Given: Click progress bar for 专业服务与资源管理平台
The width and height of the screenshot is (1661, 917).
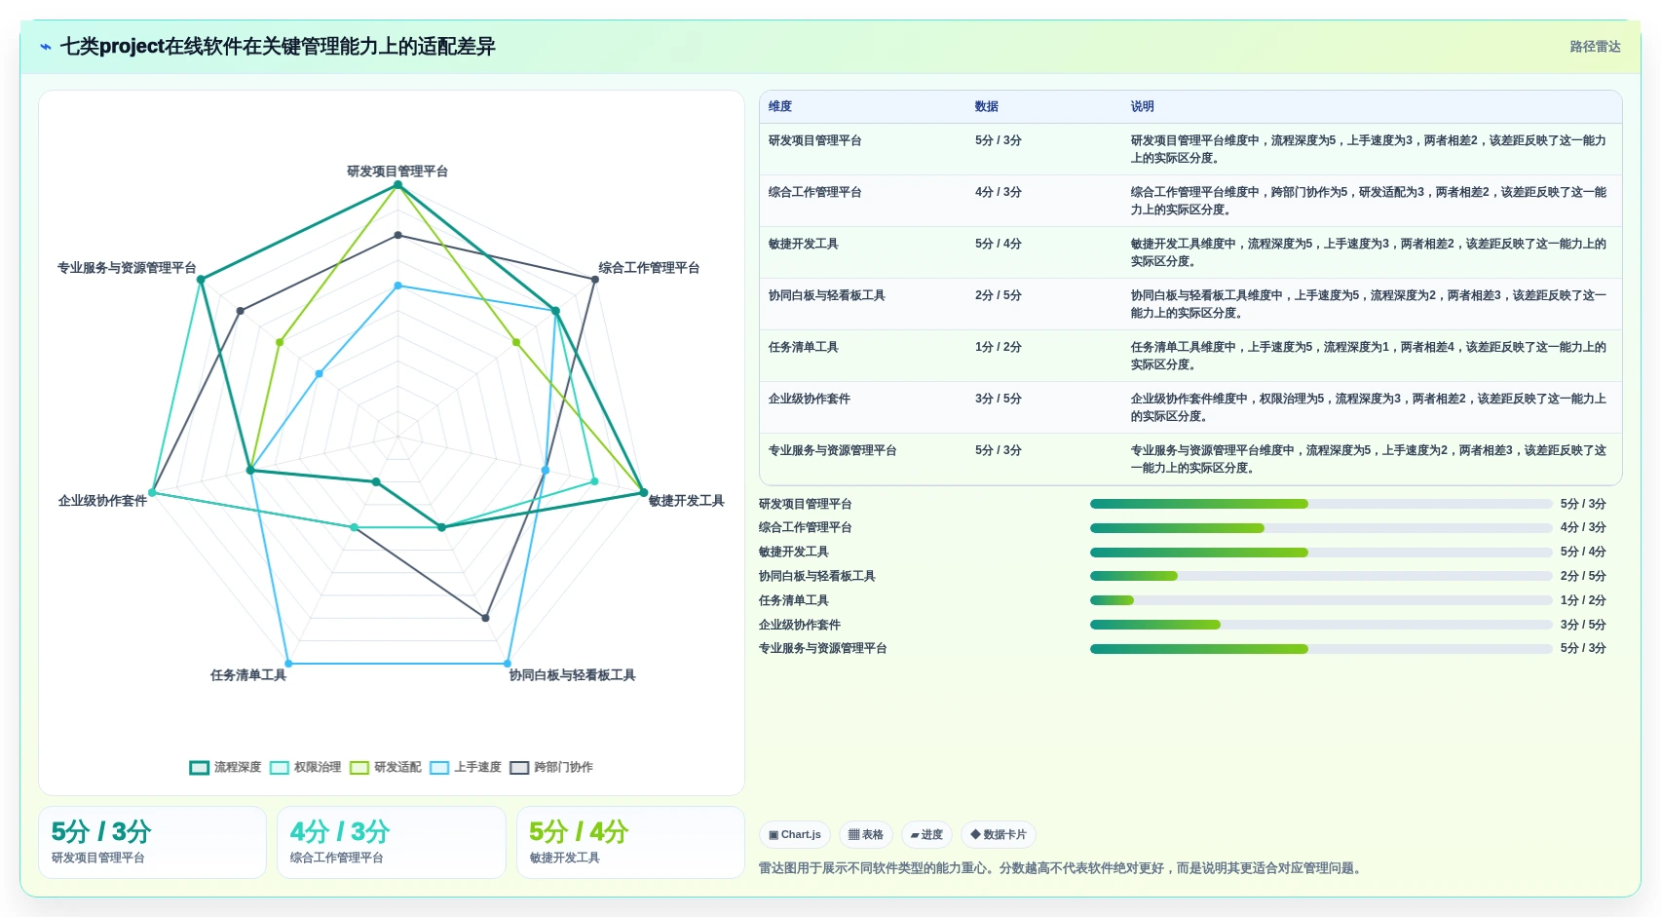Looking at the screenshot, I should click(1321, 649).
